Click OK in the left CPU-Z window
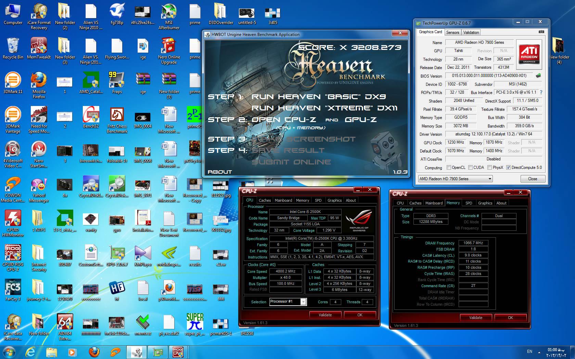This screenshot has width=575, height=359. point(360,315)
